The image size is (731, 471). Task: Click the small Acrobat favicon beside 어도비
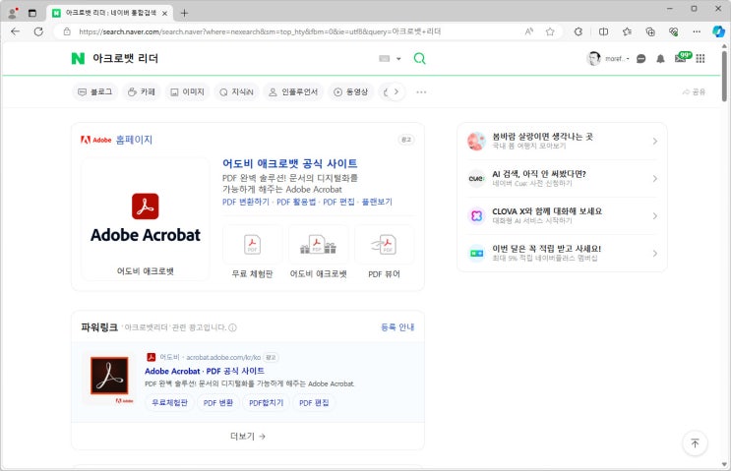coord(152,357)
